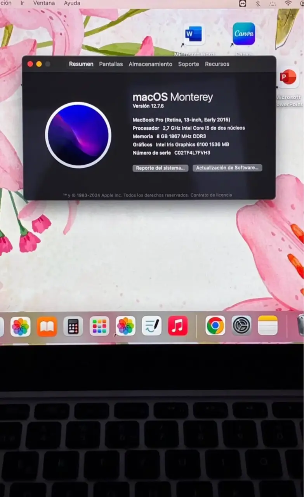Click the Procesador 2,7 GHz Intel Core i5 line
The image size is (304, 497).
189,128
